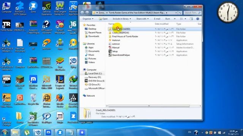
Task: Open Mozilla Firefox desktop shortcut
Action: (x=60, y=100)
